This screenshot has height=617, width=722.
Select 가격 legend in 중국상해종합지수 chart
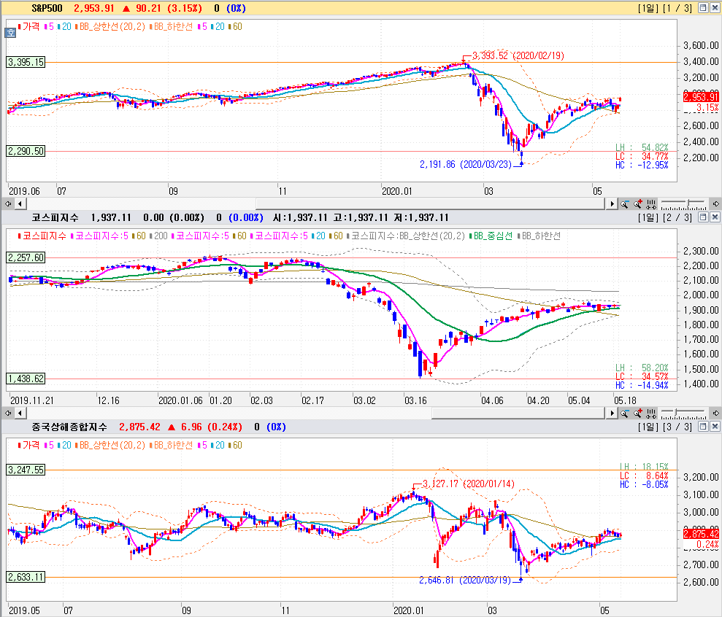point(29,446)
